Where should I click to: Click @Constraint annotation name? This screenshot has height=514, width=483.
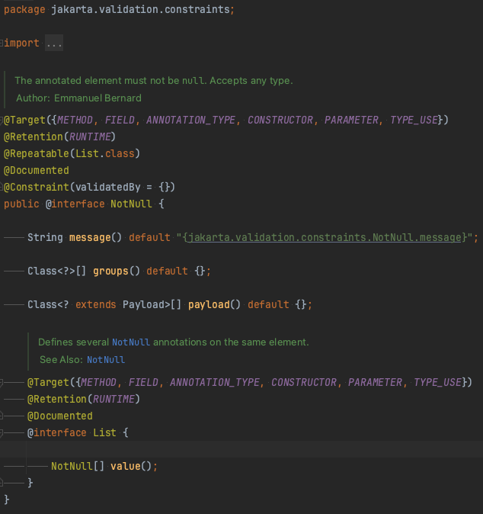coord(37,187)
